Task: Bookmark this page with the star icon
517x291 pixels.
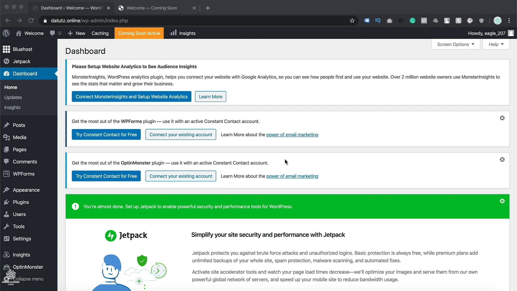Action: coord(352,20)
